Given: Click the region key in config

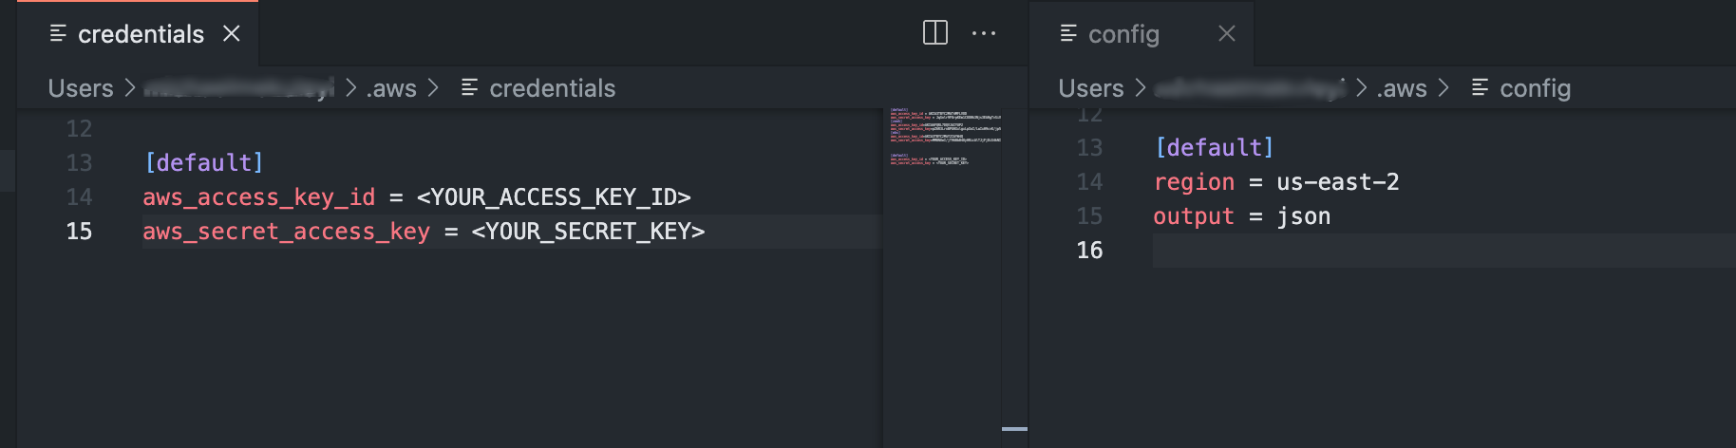Looking at the screenshot, I should [x=1194, y=182].
